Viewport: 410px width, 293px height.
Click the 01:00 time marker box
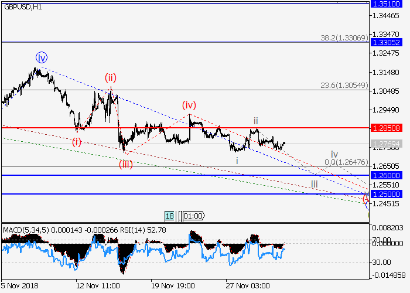[193, 216]
